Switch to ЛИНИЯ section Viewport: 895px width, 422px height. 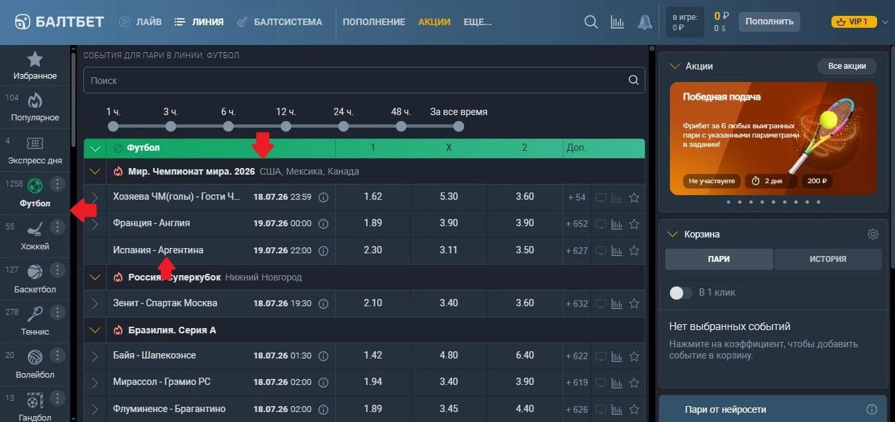point(199,22)
